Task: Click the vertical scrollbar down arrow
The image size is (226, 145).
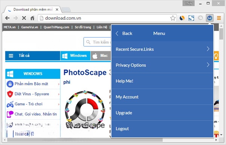Action: pyautogui.click(x=221, y=135)
